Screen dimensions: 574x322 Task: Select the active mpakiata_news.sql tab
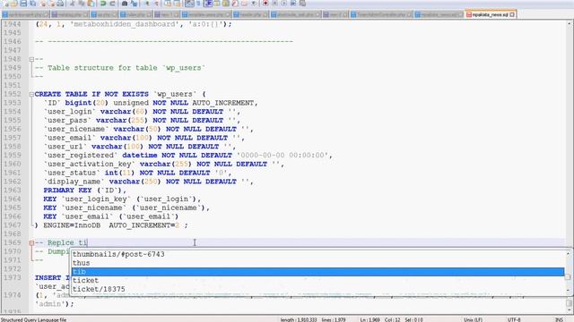(490, 14)
